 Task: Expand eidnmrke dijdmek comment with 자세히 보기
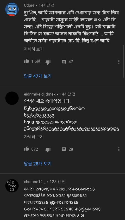[x=34, y=137]
